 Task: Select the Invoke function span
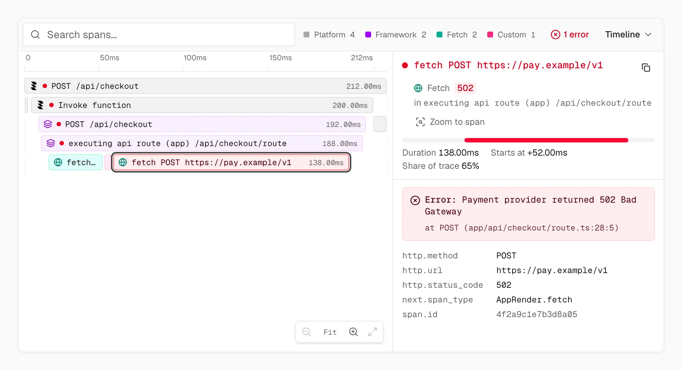tap(202, 105)
